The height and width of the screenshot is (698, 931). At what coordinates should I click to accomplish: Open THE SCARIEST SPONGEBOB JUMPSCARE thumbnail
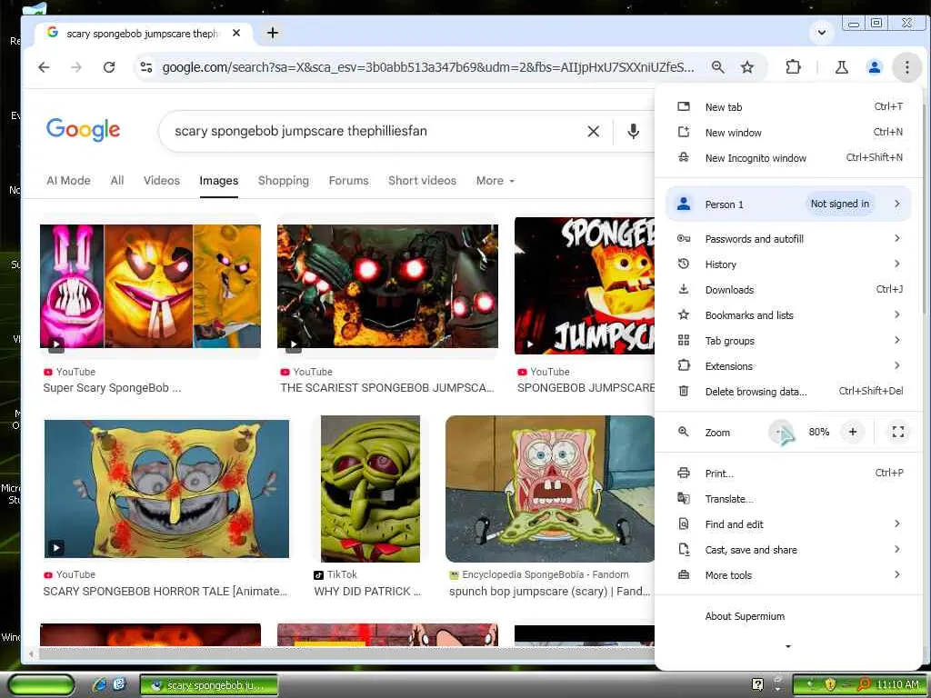tap(387, 285)
